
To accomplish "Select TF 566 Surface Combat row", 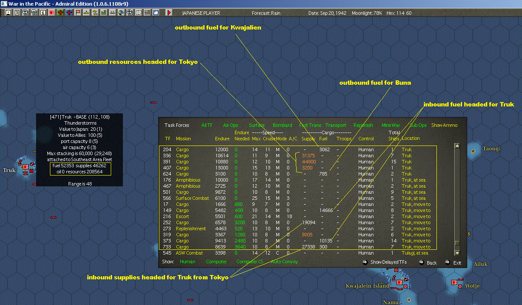I will point(297,198).
